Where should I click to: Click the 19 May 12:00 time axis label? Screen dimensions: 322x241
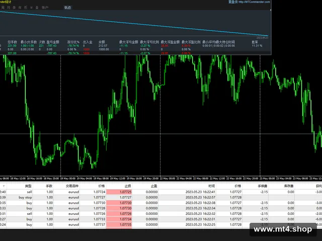click(118, 179)
